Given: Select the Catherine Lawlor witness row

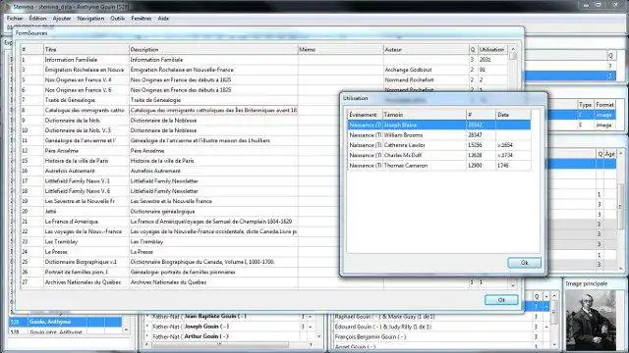Looking at the screenshot, I should [439, 145].
